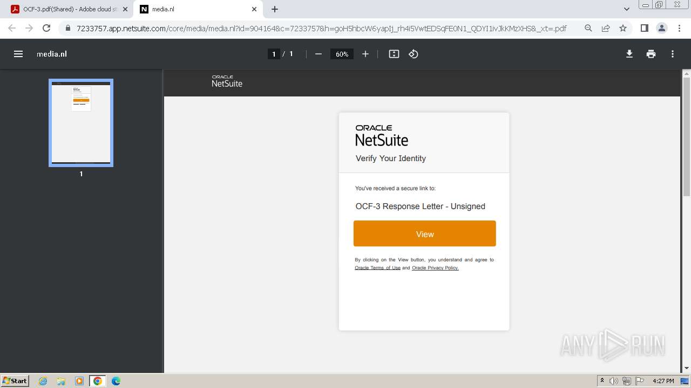Close the OCF-3.pdf tab

125,9
